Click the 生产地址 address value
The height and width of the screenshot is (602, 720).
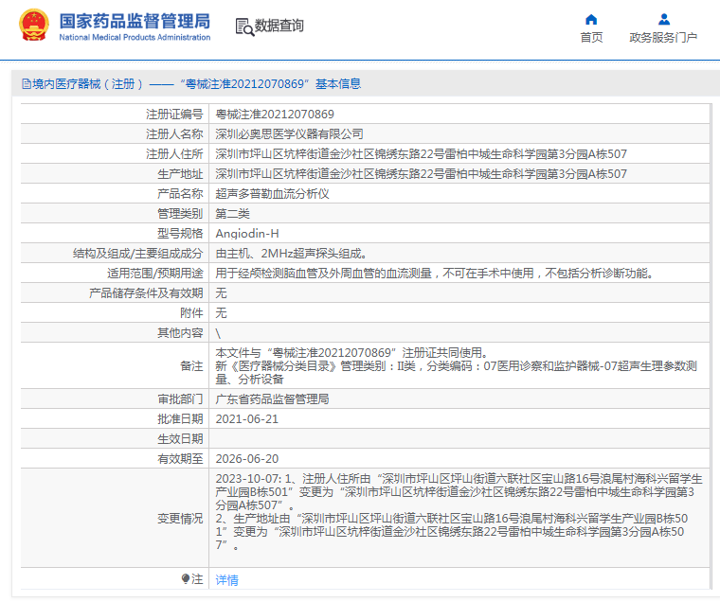[x=421, y=174]
